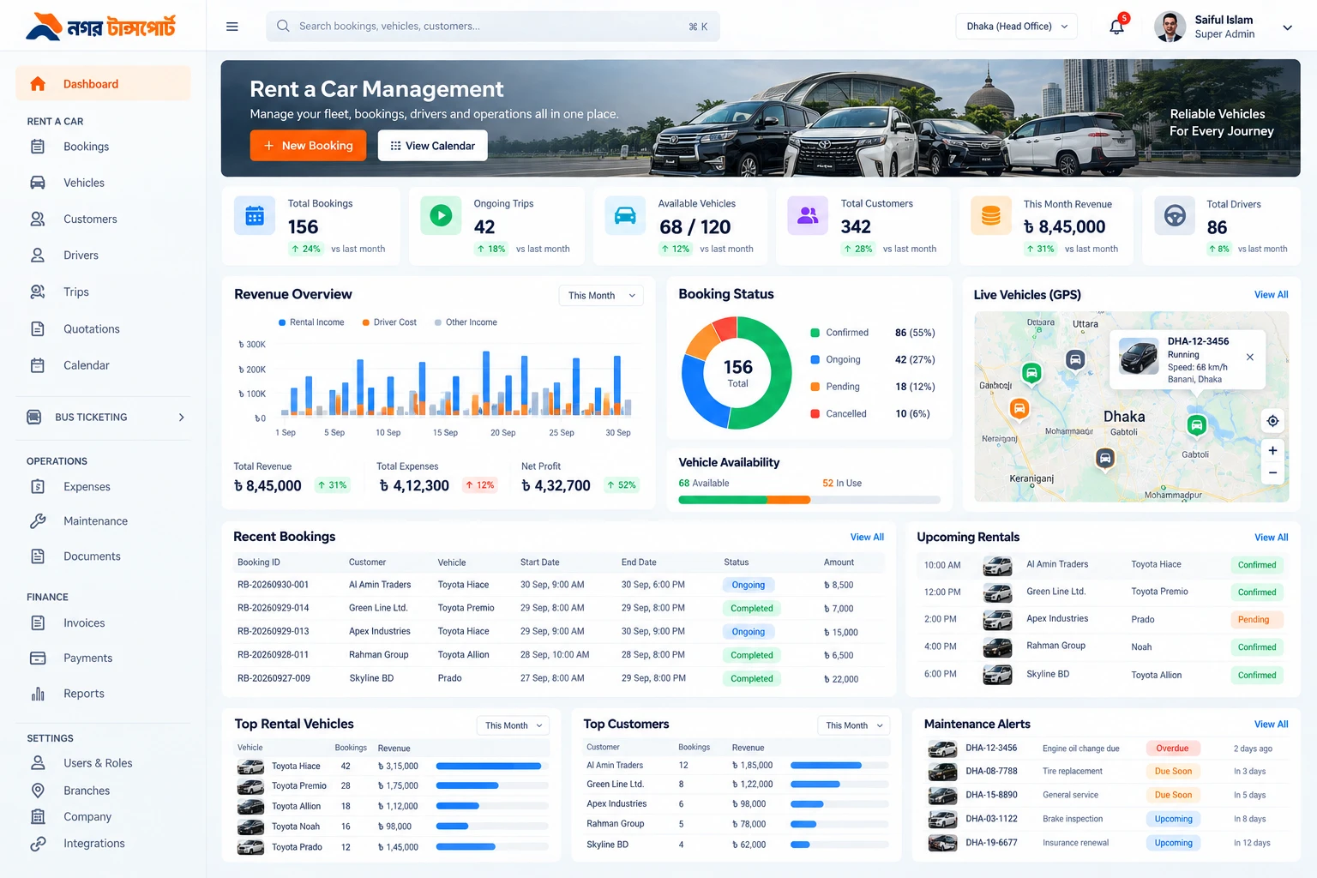Viewport: 1317px width, 878px height.
Task: Toggle the Rental Income legend series
Action: click(x=311, y=322)
